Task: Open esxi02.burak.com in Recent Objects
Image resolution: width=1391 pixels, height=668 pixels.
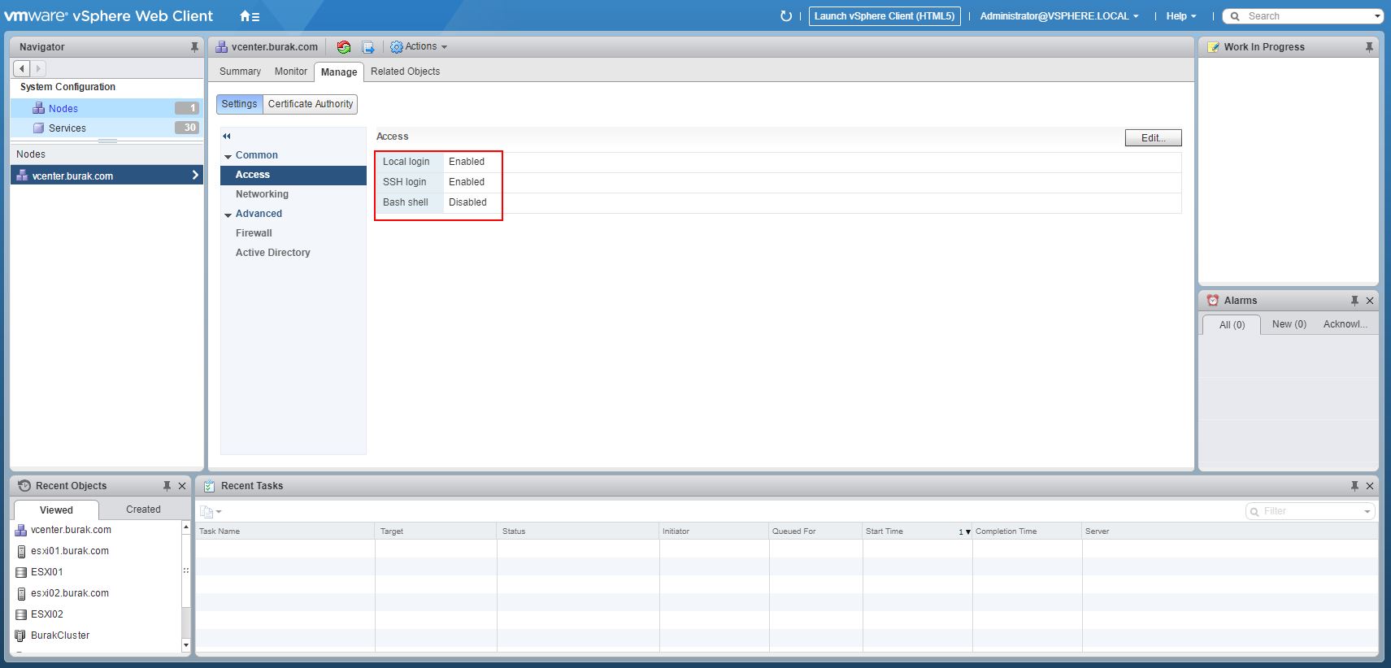Action: pos(70,593)
